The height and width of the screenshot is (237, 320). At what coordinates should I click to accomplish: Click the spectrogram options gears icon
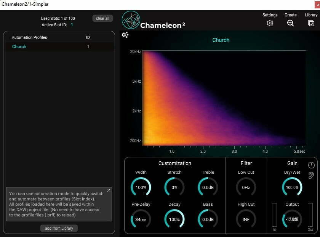(125, 35)
